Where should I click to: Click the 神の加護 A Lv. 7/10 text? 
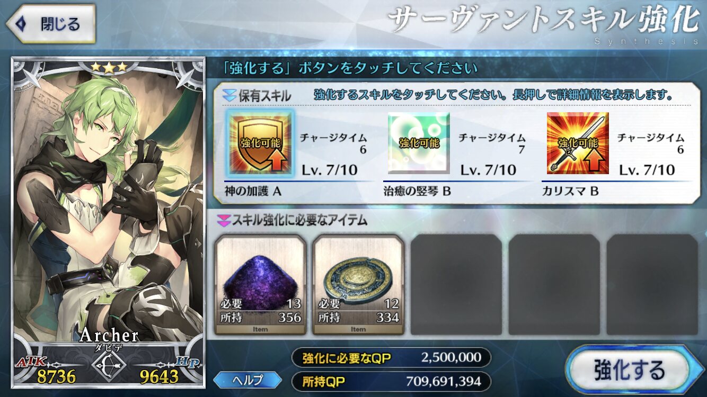tap(329, 169)
